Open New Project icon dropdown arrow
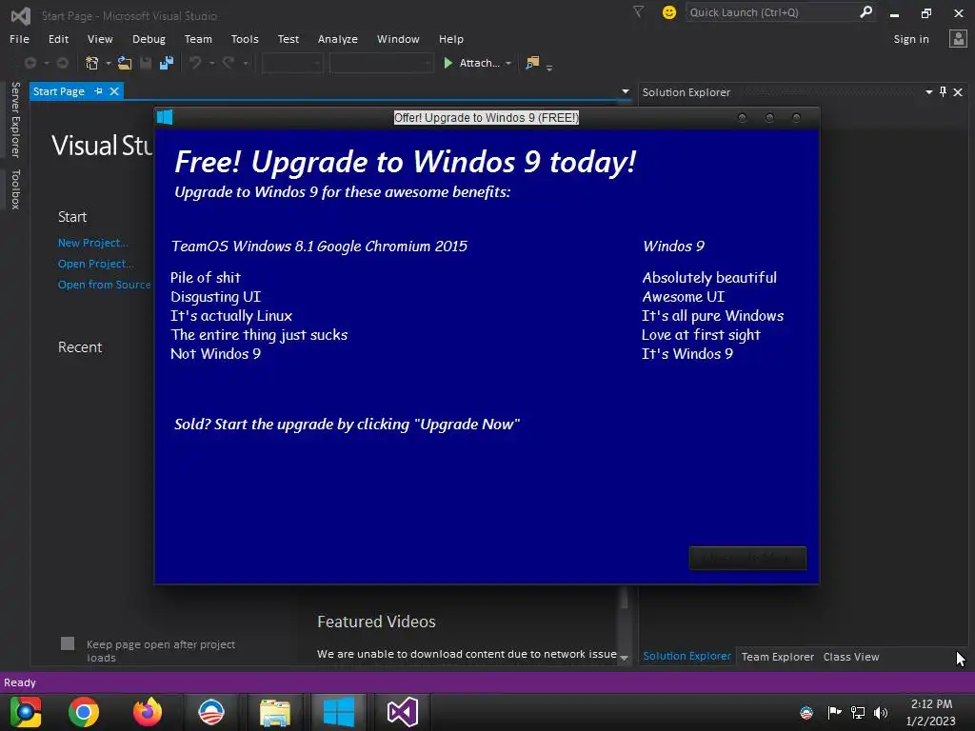Viewport: 975px width, 731px height. tap(109, 63)
